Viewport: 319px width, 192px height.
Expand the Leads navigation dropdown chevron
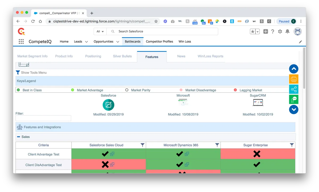[x=86, y=42]
